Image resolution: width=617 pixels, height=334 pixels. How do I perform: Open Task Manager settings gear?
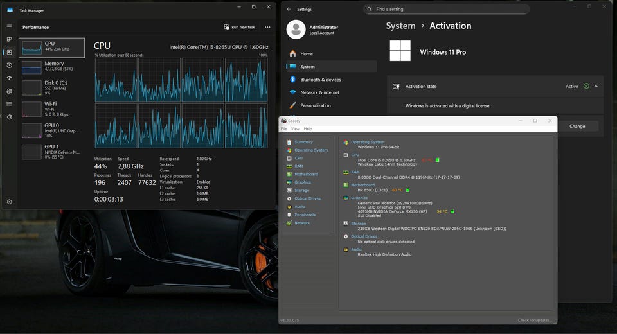click(10, 202)
